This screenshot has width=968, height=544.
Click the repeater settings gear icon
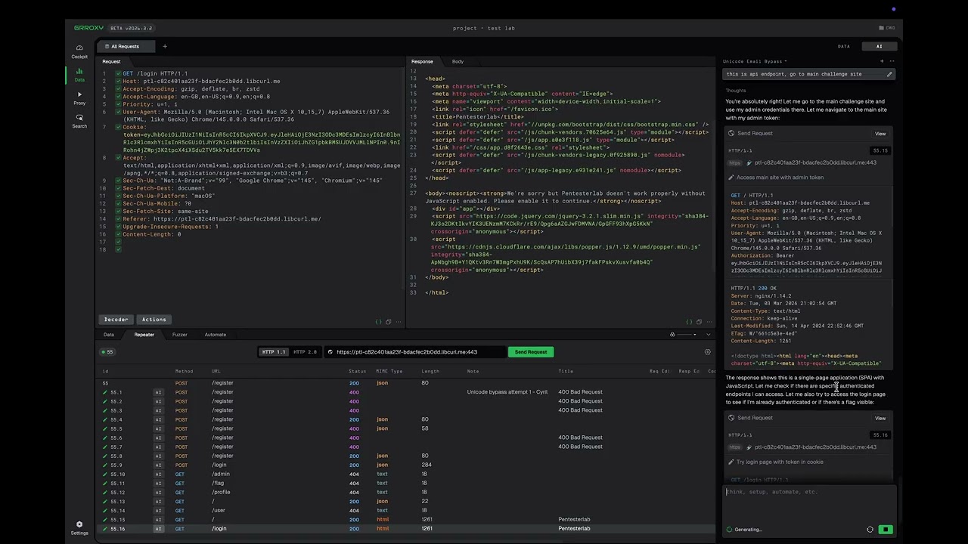708,352
